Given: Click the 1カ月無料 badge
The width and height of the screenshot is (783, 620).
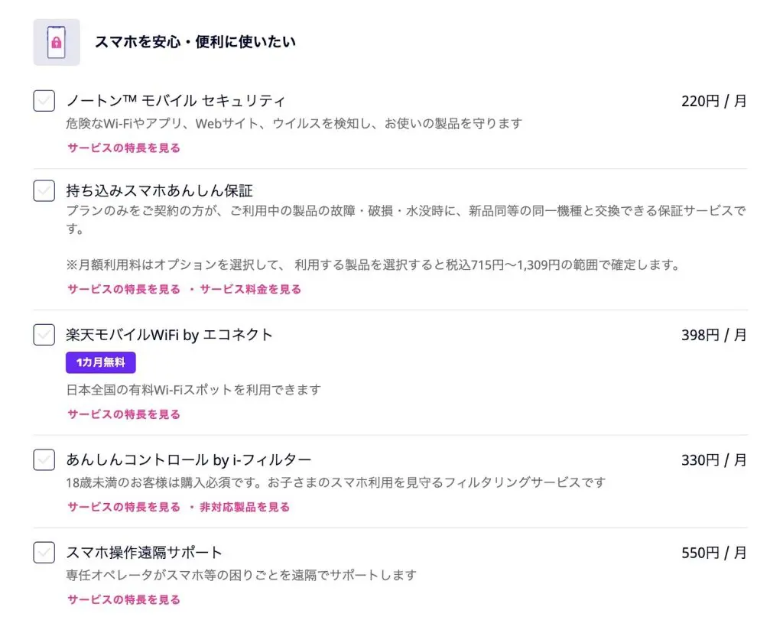Looking at the screenshot, I should point(101,362).
